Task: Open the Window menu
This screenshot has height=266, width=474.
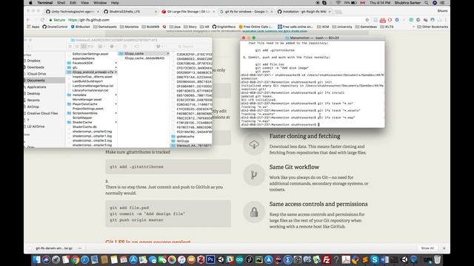Action: point(100,3)
